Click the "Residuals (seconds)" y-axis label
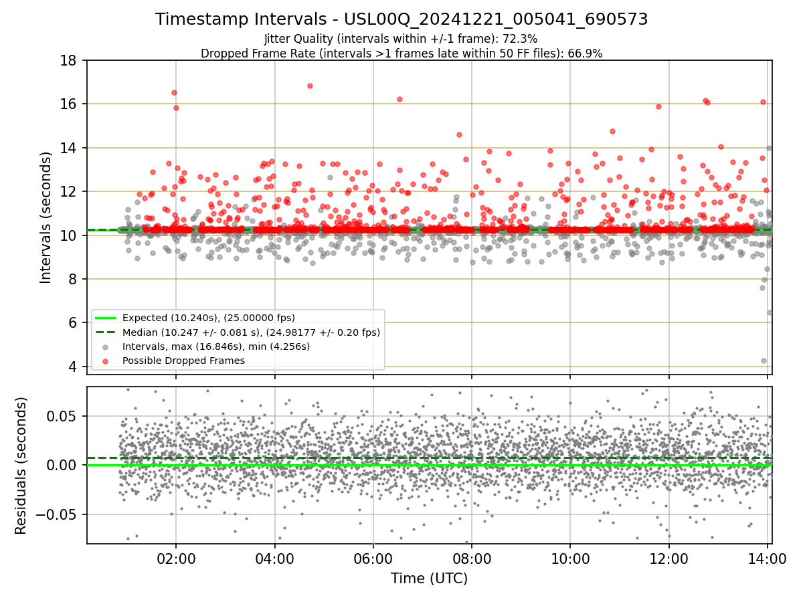The height and width of the screenshot is (602, 803). [21, 466]
